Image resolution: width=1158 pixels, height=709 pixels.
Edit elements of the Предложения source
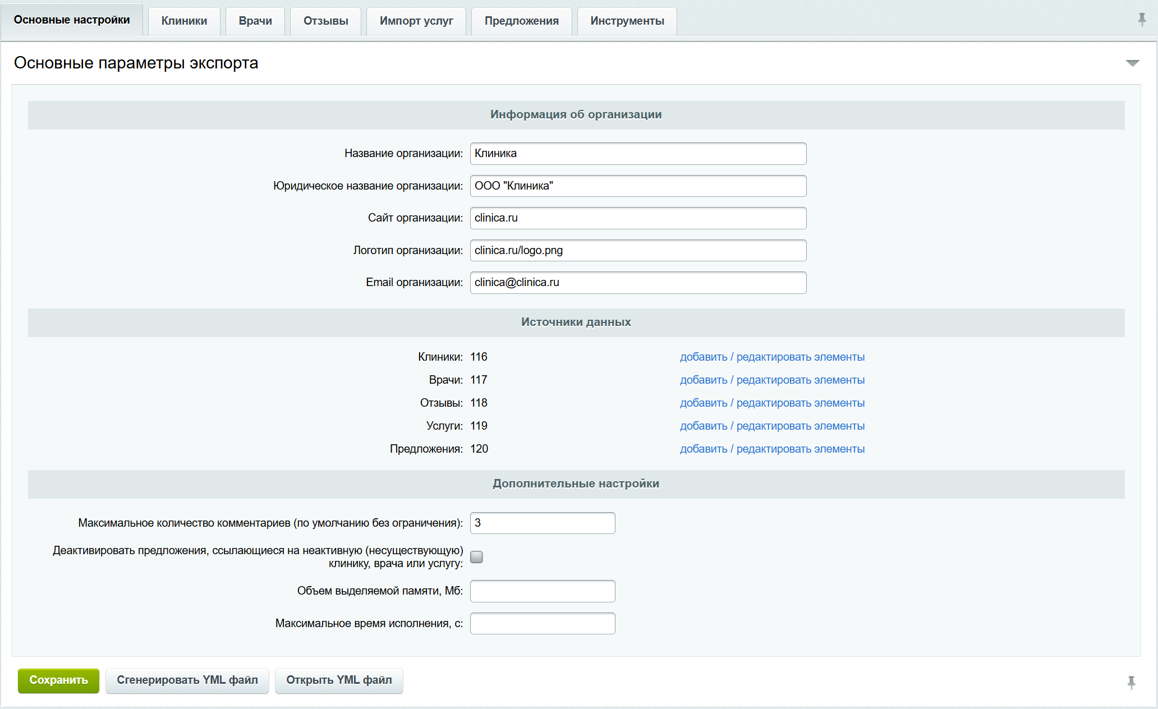click(772, 449)
